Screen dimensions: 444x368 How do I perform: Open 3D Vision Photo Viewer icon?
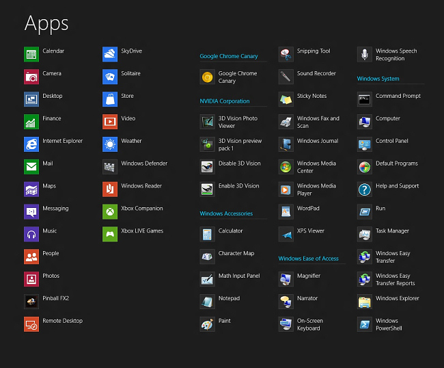[207, 122]
